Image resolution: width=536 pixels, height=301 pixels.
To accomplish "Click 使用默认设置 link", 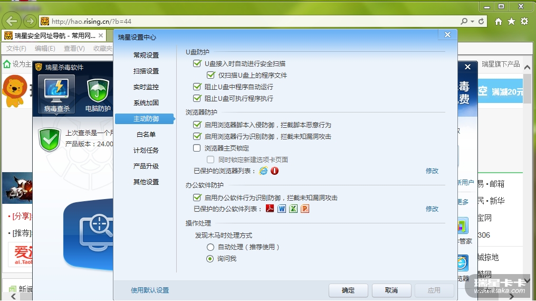I will [150, 290].
